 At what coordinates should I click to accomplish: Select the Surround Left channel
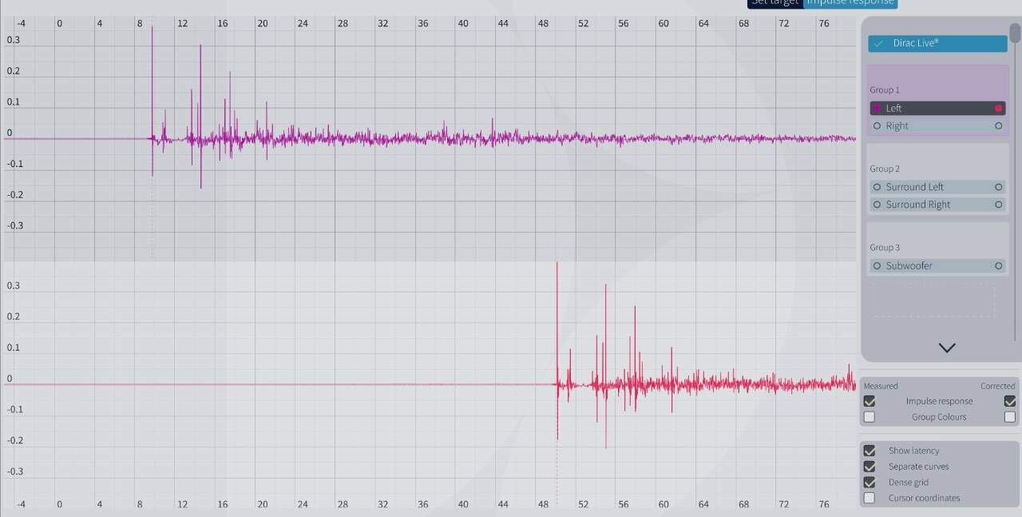[x=937, y=187]
